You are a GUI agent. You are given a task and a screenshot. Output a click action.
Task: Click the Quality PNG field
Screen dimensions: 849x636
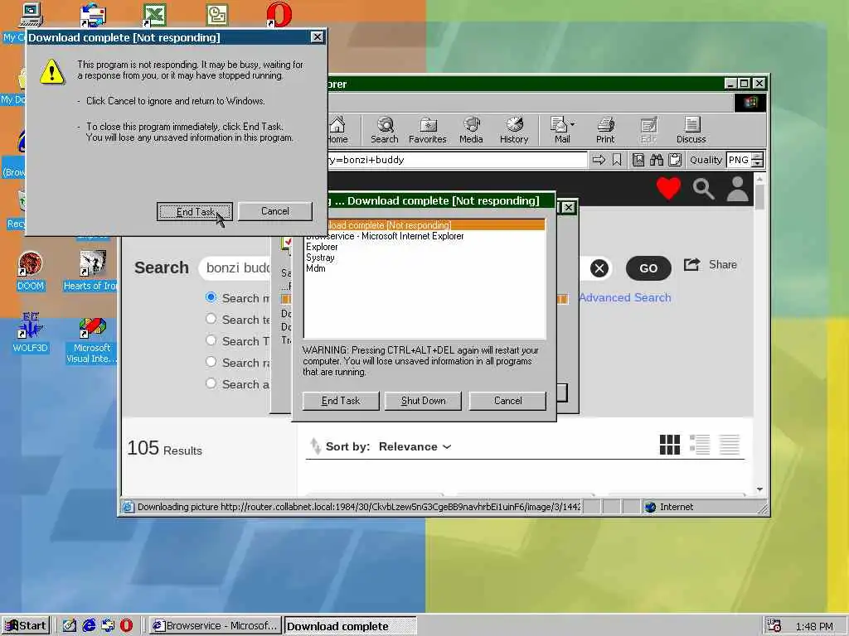click(x=739, y=160)
